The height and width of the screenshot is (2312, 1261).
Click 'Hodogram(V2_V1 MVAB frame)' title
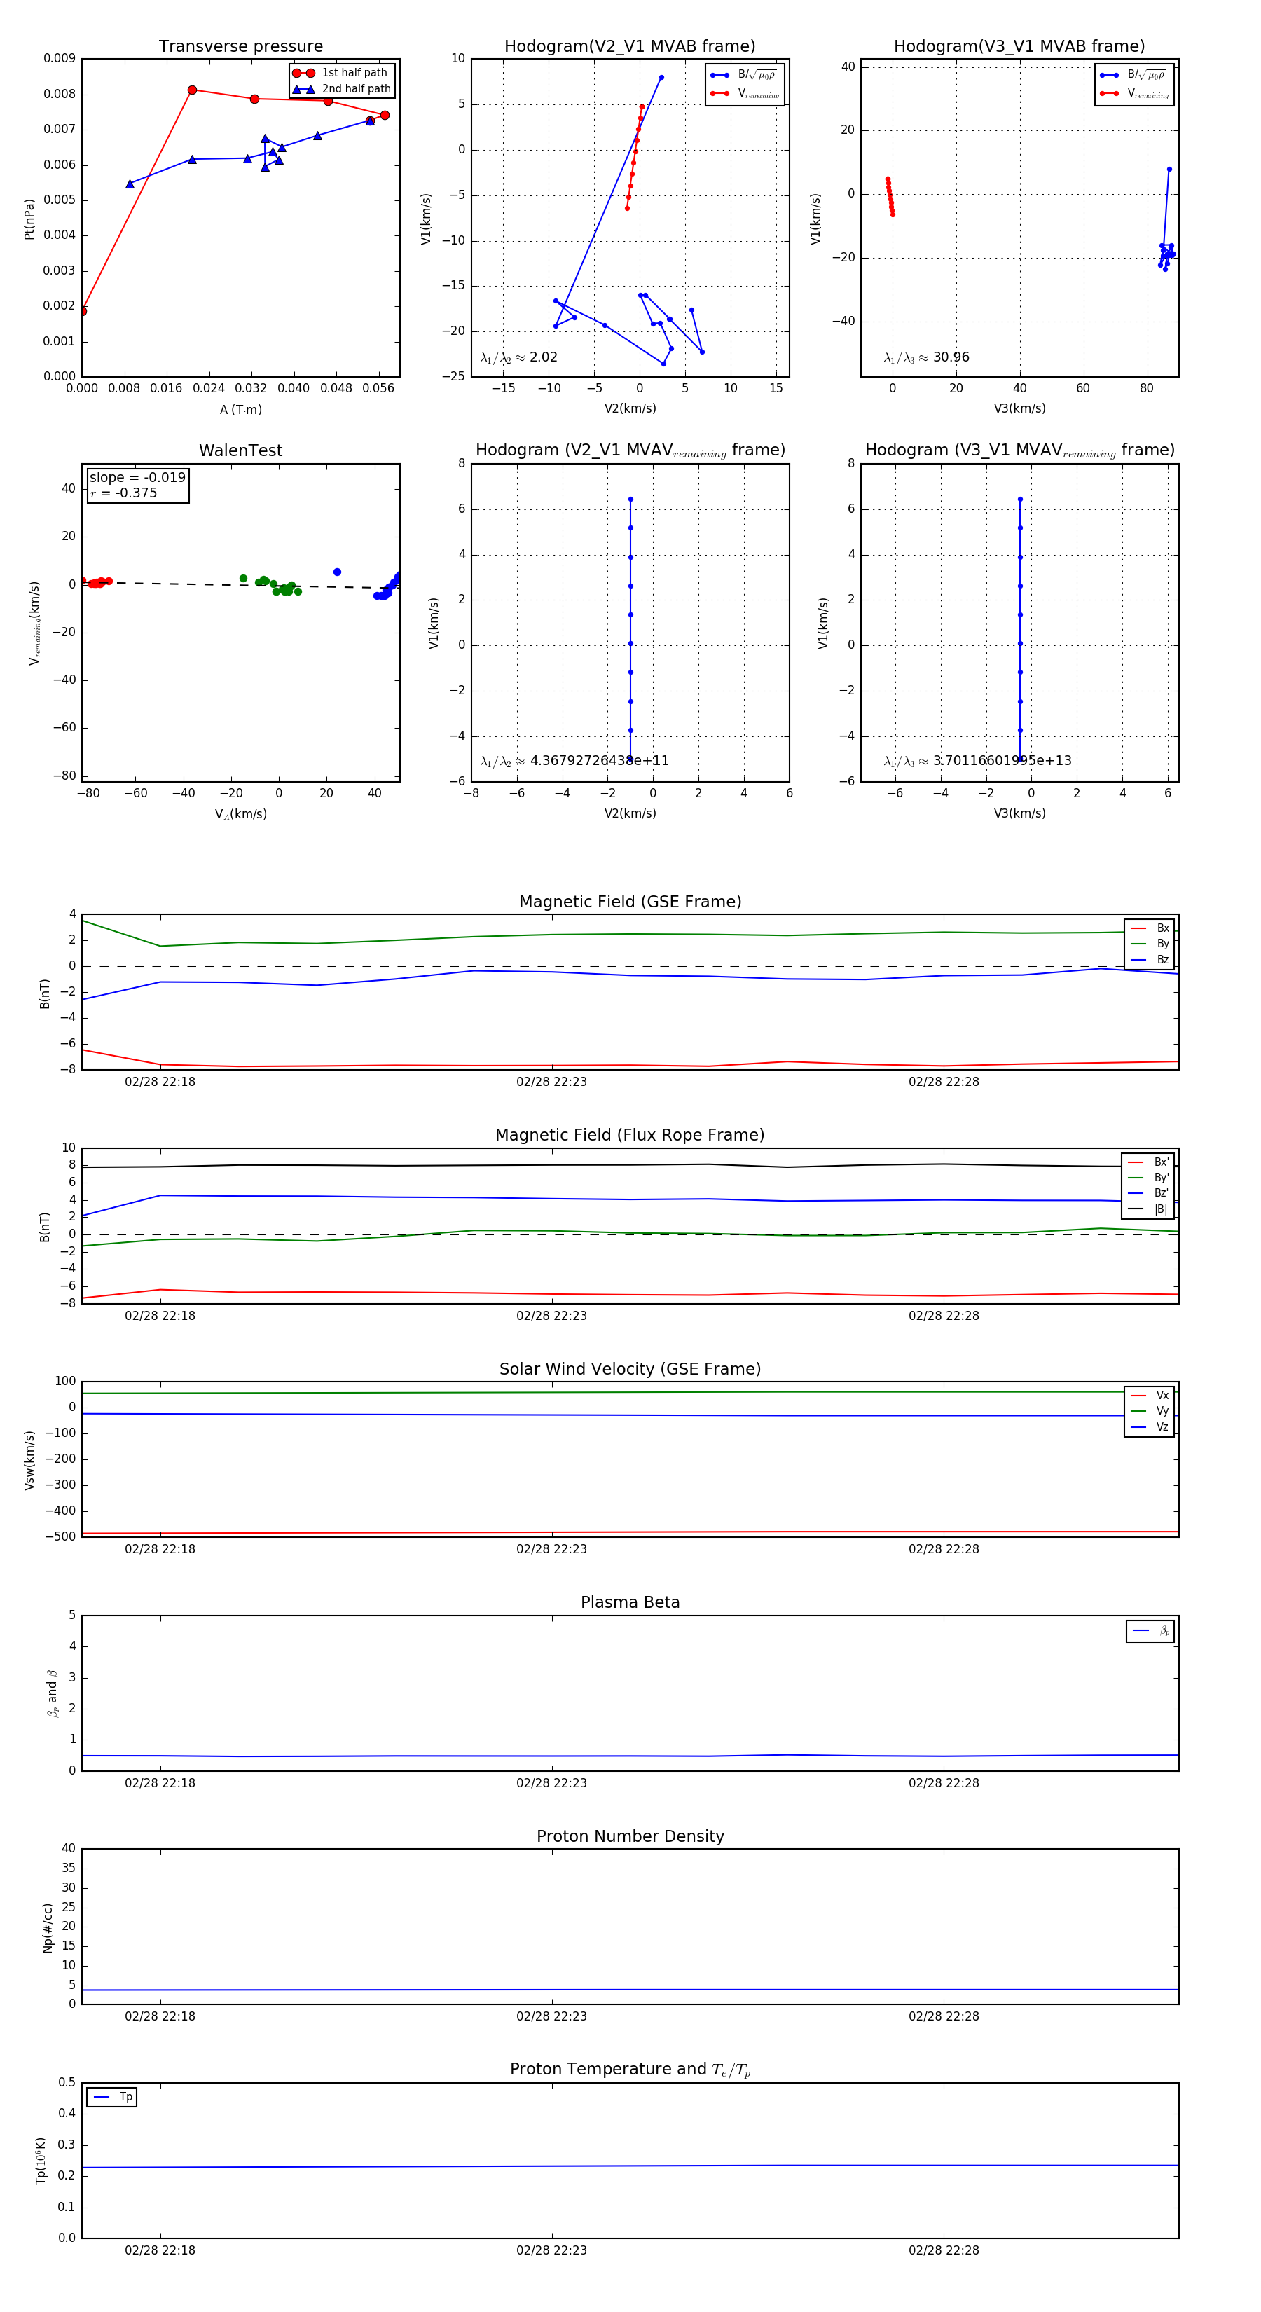630,47
